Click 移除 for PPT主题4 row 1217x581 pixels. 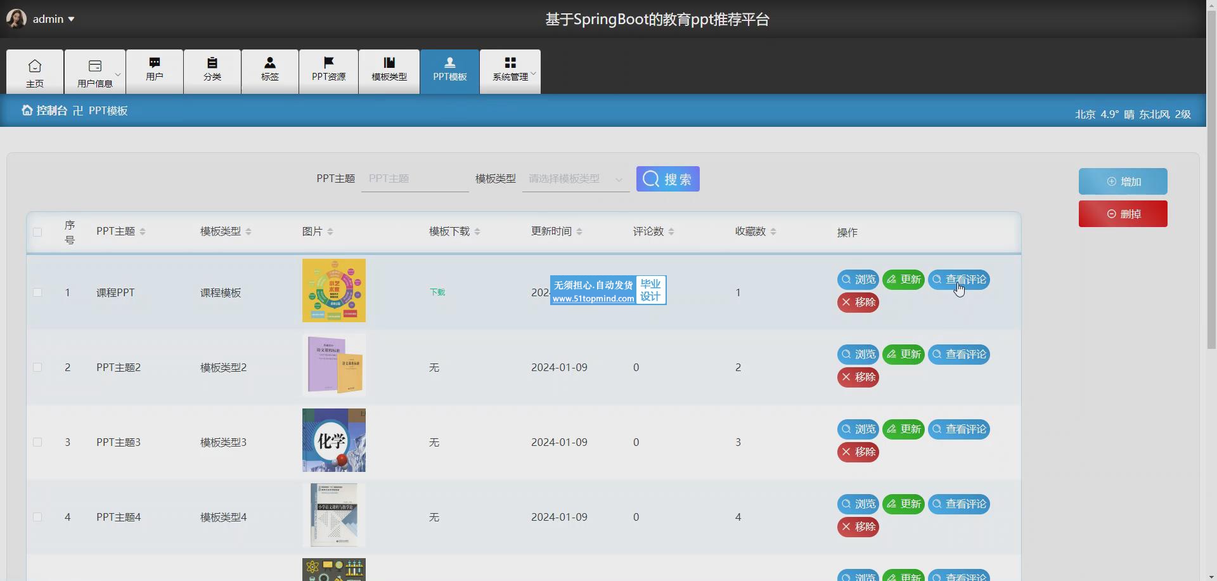(x=858, y=527)
